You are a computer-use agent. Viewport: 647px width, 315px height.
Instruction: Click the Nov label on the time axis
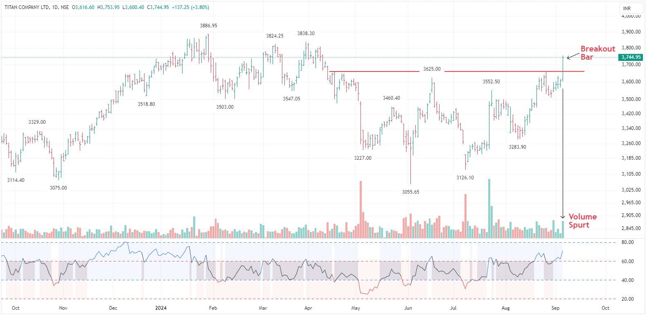click(63, 308)
